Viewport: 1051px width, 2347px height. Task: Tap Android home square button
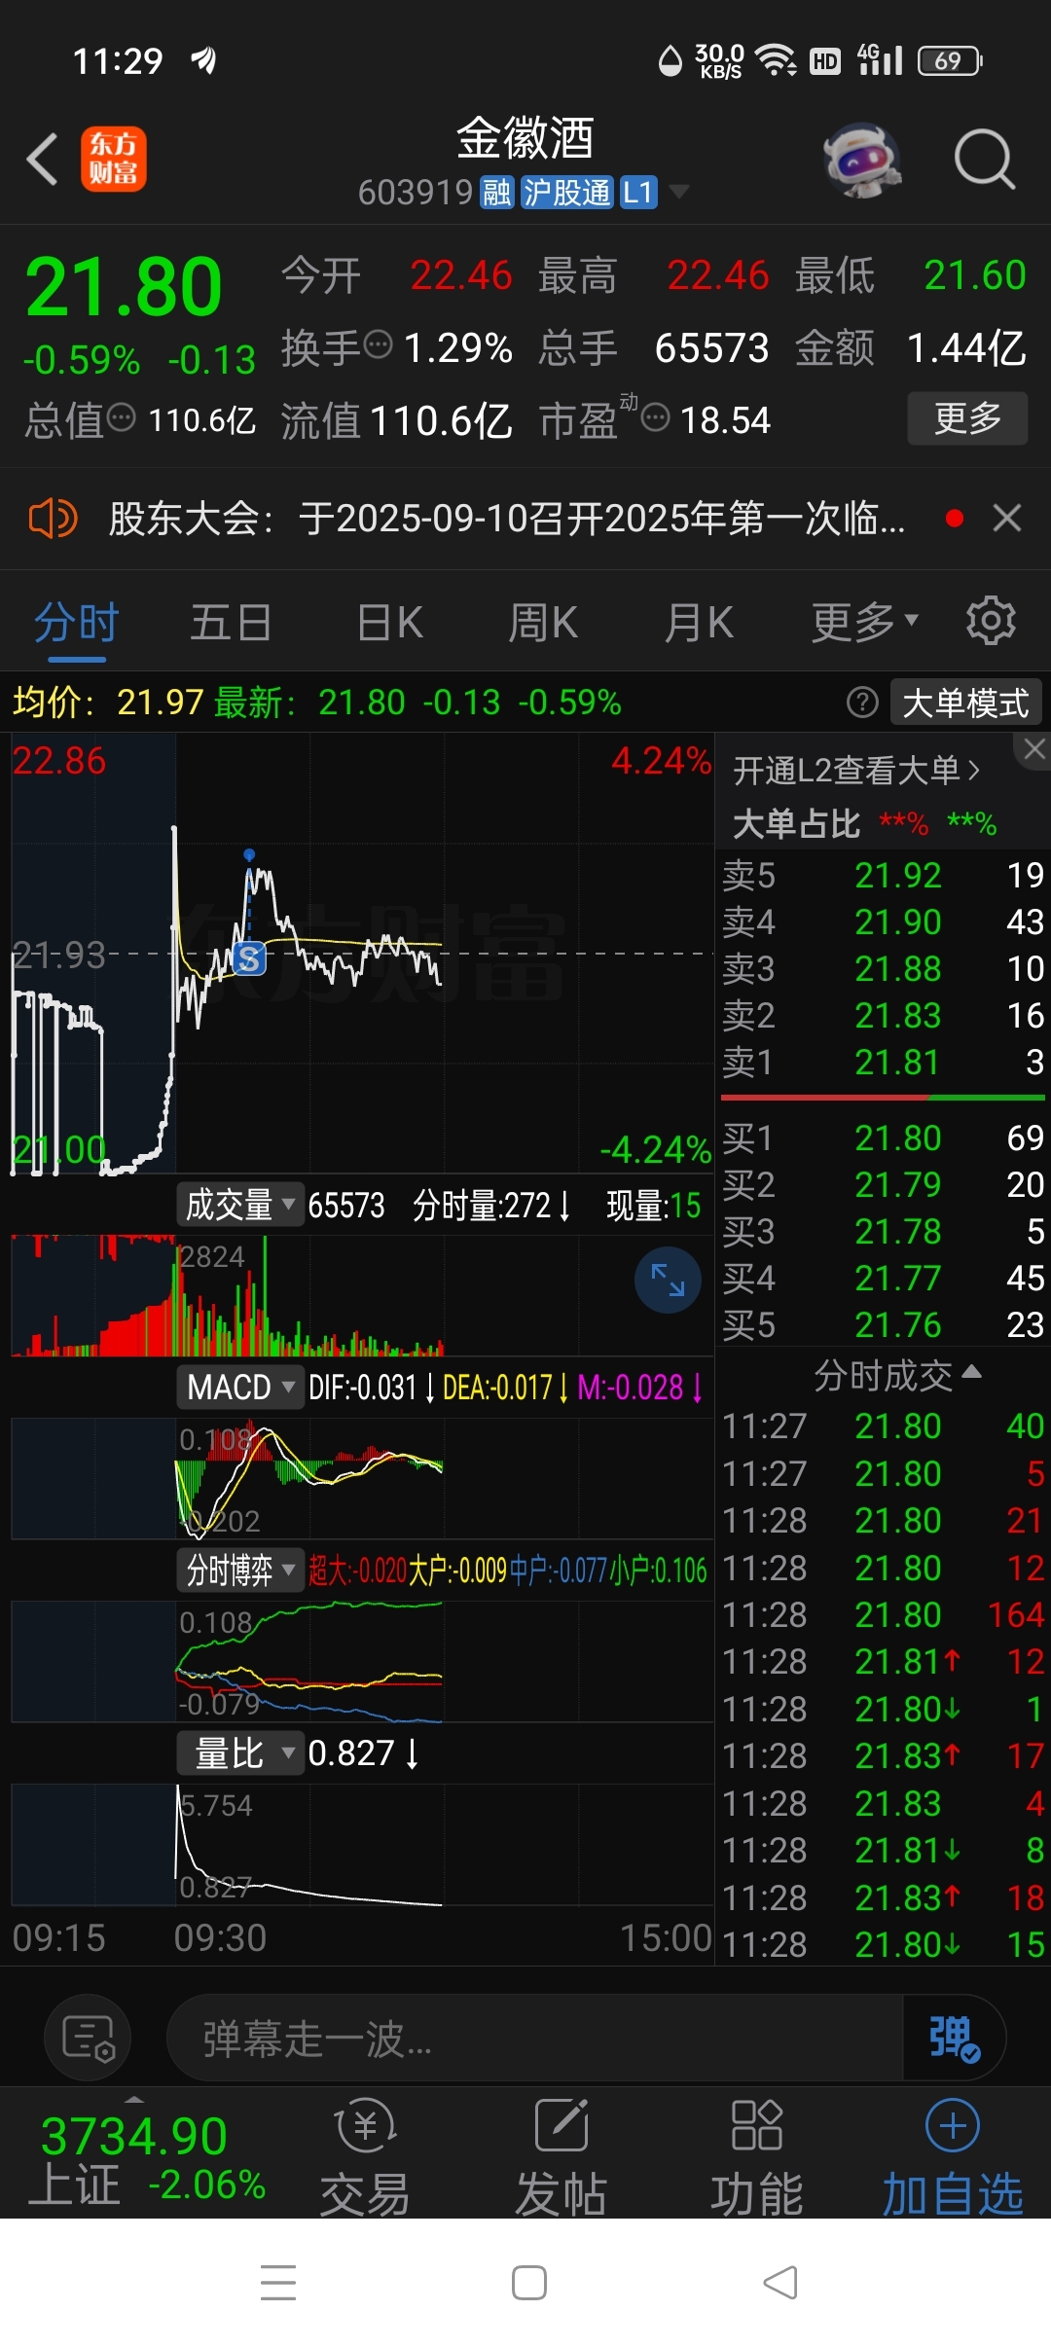(529, 2283)
